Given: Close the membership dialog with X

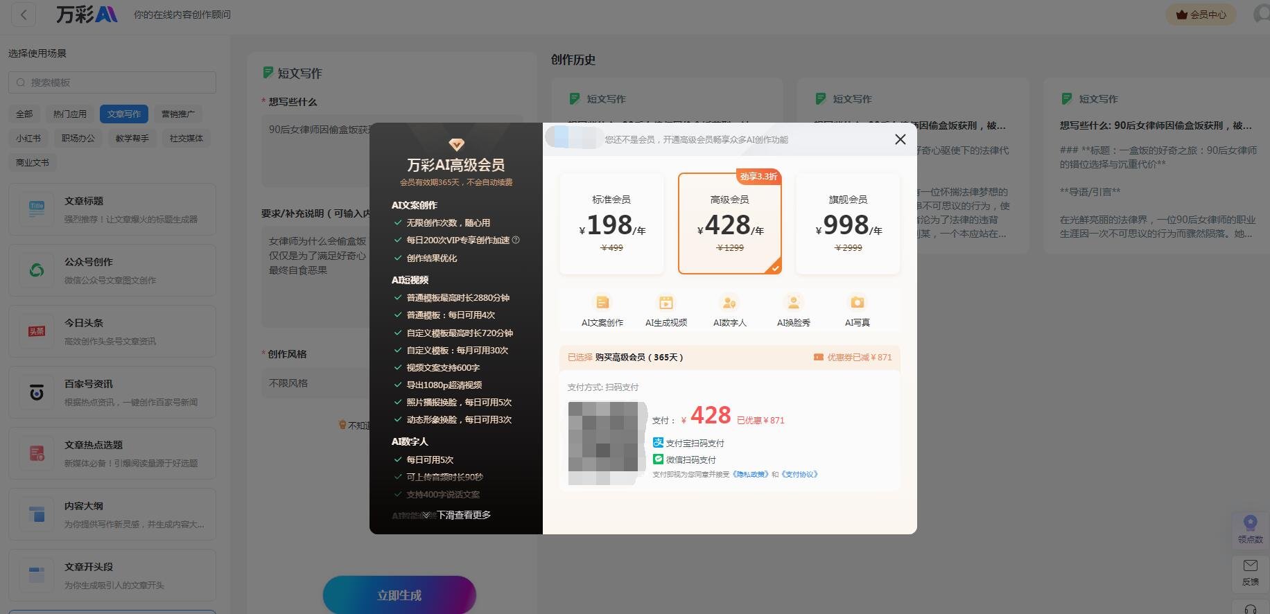Looking at the screenshot, I should point(901,139).
